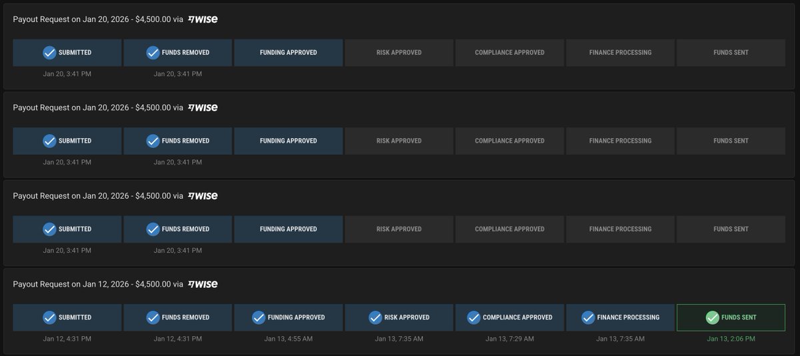Select Funds Sent step in the third Jan 20 payout

731,229
